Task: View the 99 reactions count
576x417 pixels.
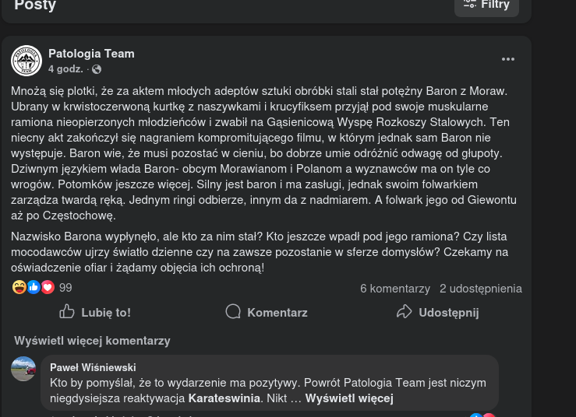Action: 65,288
